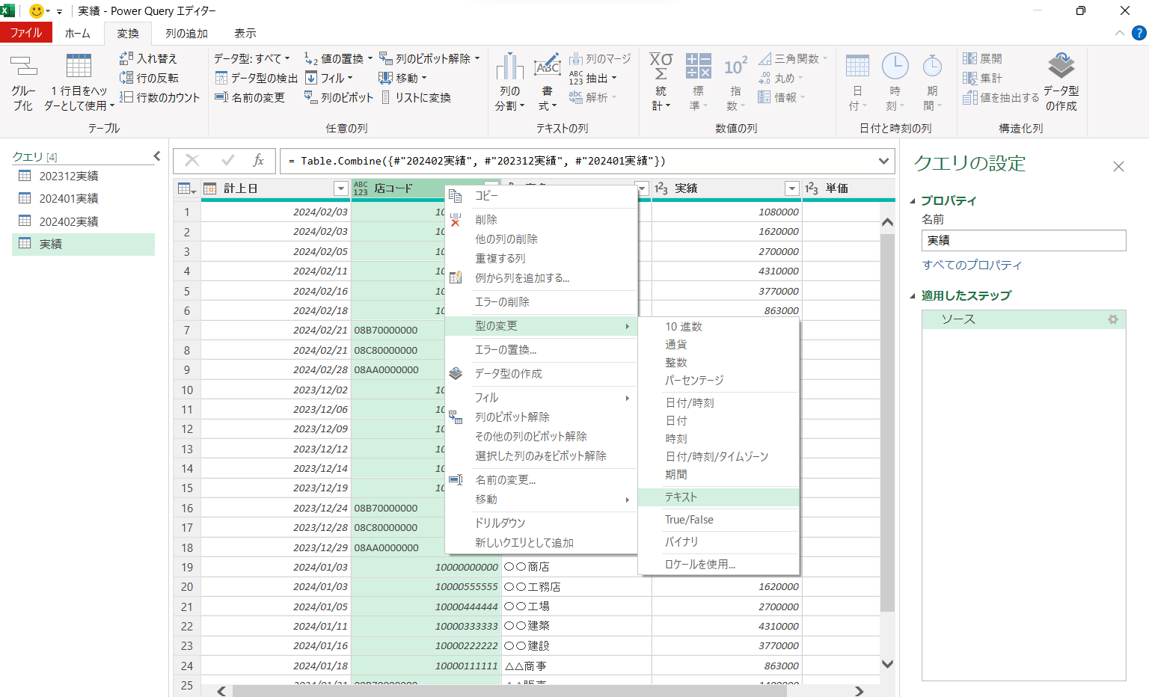Image resolution: width=1149 pixels, height=697 pixels.
Task: Click the query name input field
Action: pos(1023,240)
